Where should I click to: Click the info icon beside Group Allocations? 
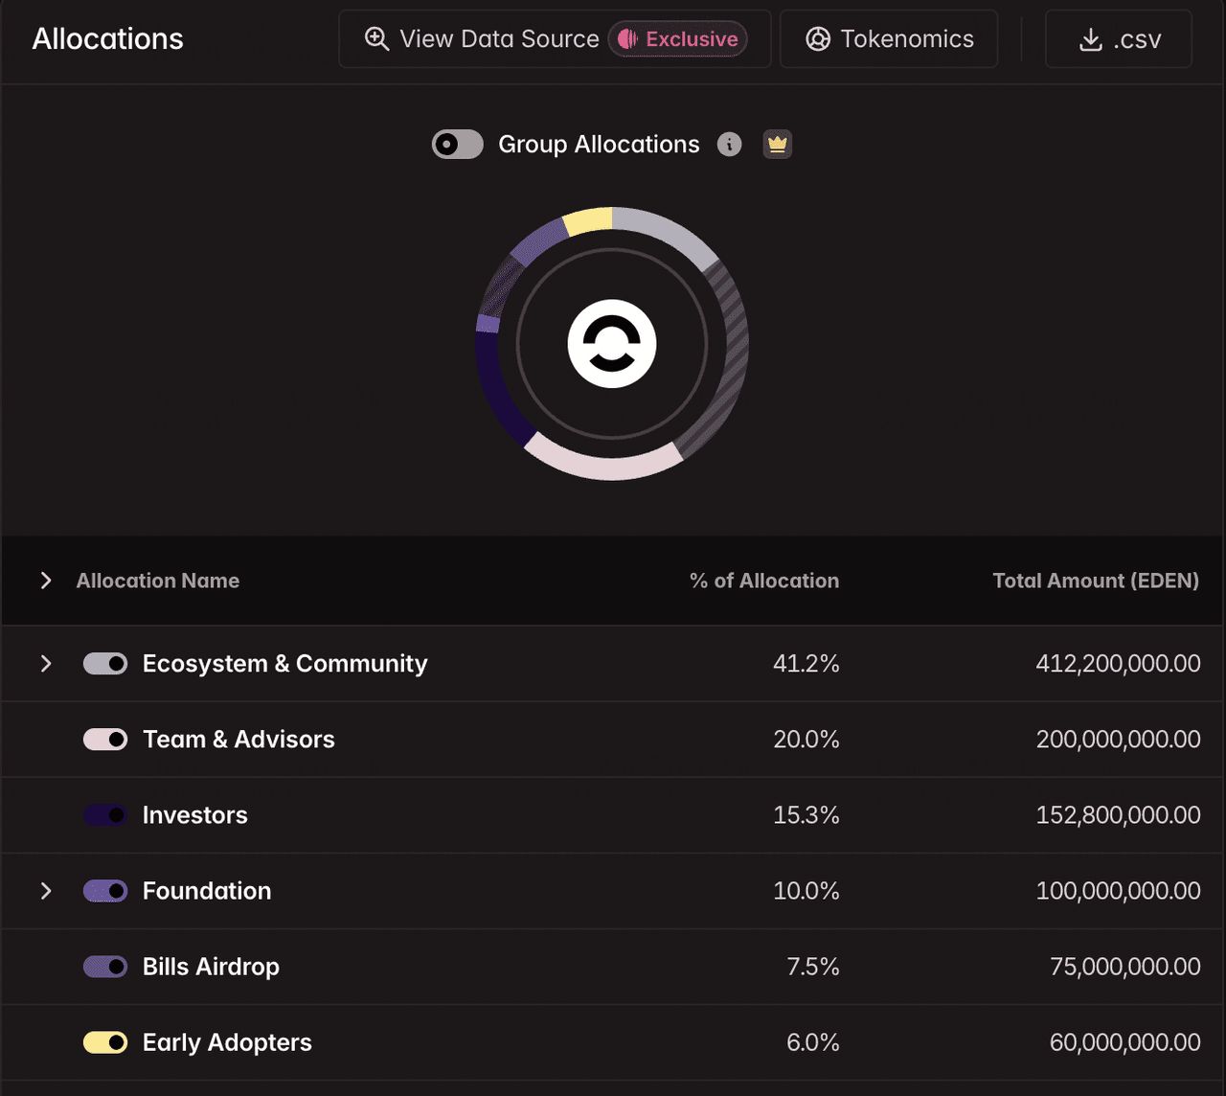click(x=730, y=145)
